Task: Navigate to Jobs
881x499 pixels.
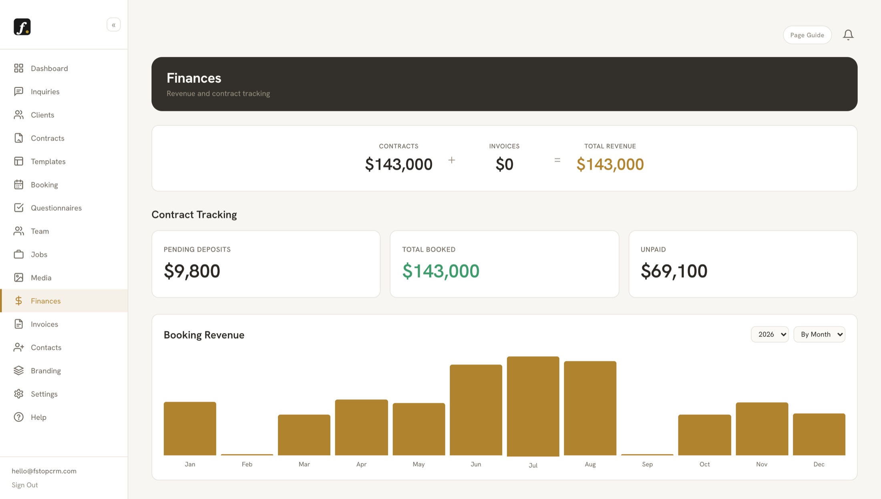Action: pyautogui.click(x=64, y=254)
